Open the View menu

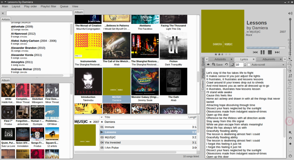coord(75,6)
